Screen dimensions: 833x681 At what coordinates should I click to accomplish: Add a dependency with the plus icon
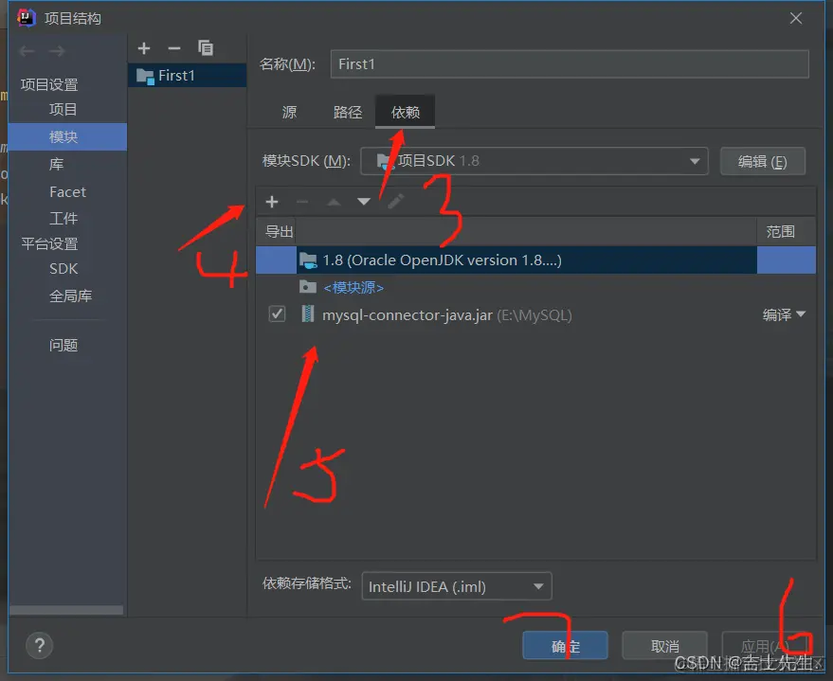[272, 202]
